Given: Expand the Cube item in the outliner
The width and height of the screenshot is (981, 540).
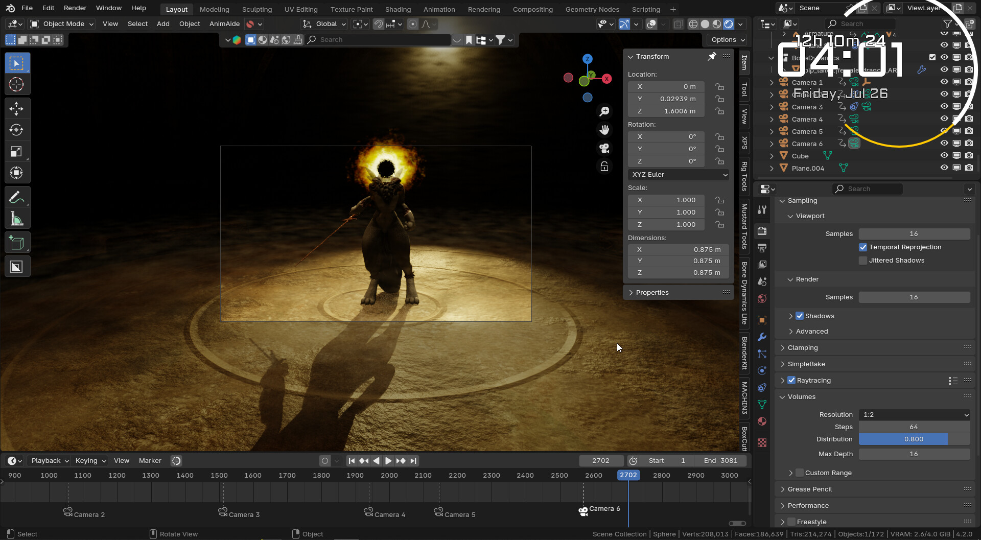Looking at the screenshot, I should [x=772, y=156].
